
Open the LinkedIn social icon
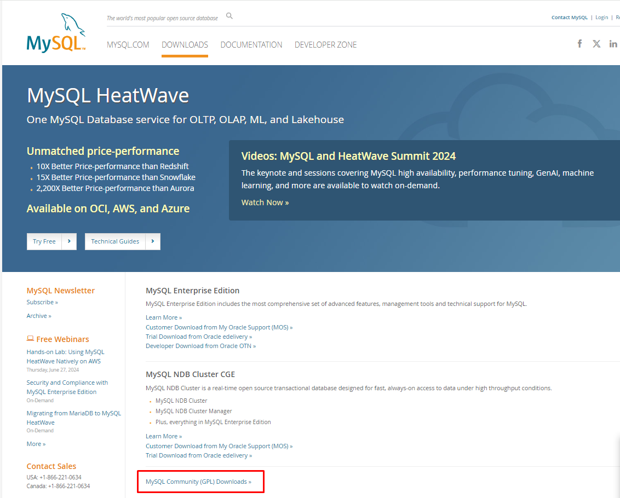[613, 44]
